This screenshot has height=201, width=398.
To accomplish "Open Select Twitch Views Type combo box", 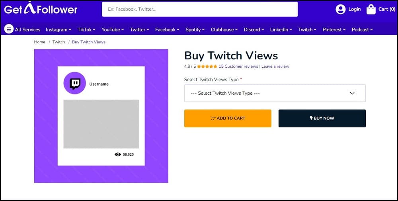I will [275, 93].
